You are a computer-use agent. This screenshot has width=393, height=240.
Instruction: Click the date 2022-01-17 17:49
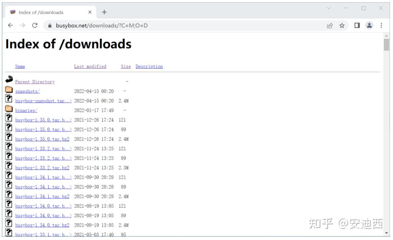(x=94, y=110)
